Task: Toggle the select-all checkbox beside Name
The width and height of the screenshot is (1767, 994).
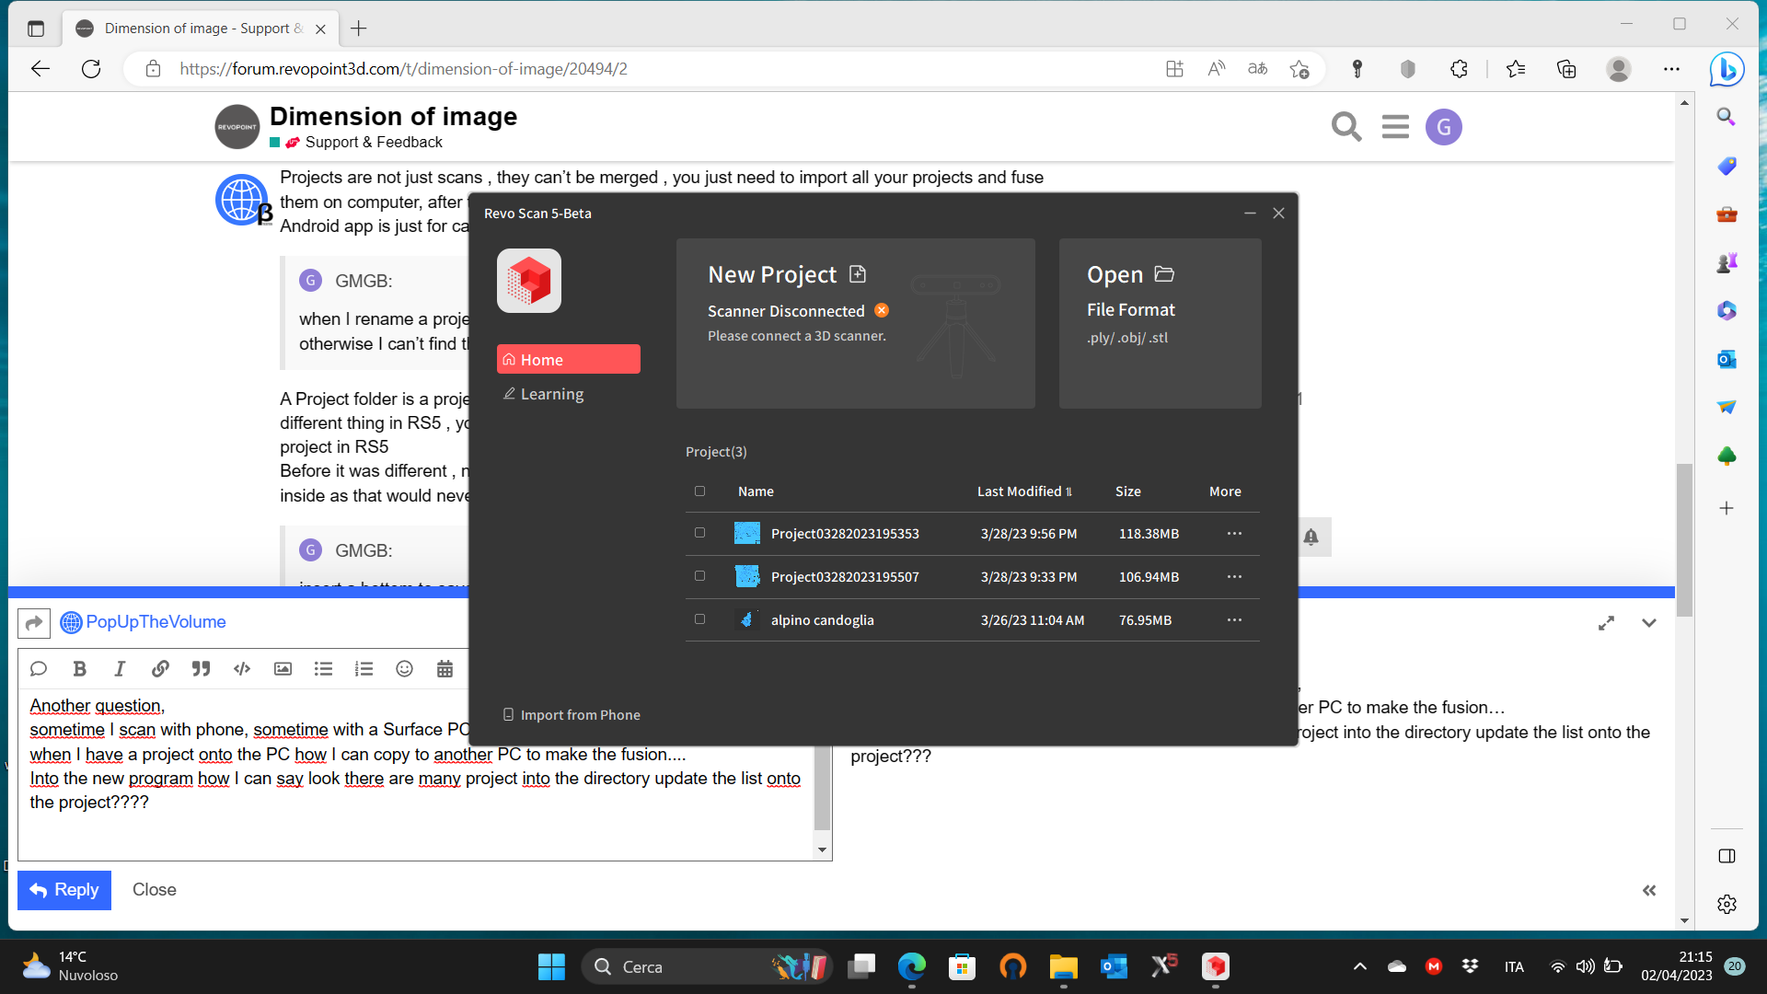Action: 699,491
